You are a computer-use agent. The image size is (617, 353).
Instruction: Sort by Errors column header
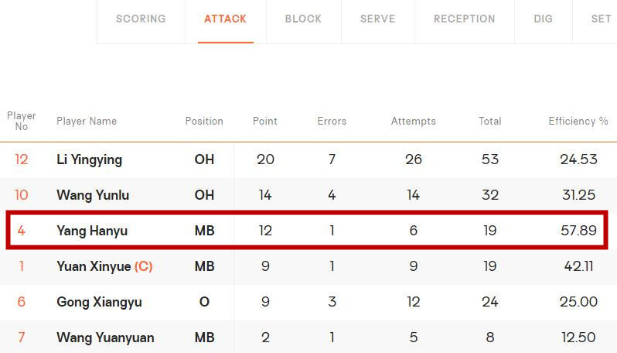(x=332, y=121)
